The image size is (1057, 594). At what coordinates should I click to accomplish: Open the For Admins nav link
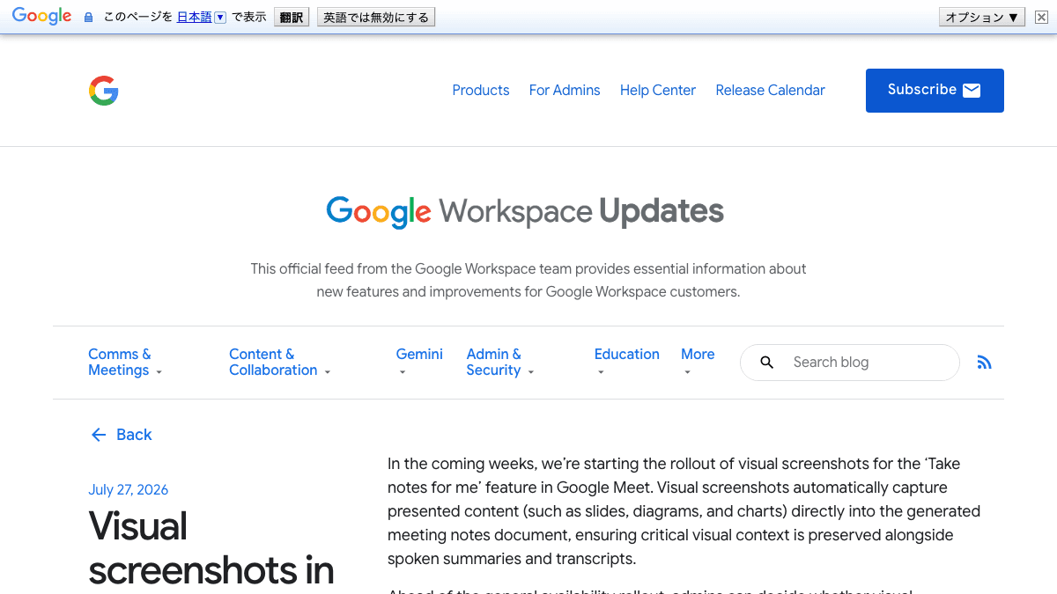tap(565, 91)
